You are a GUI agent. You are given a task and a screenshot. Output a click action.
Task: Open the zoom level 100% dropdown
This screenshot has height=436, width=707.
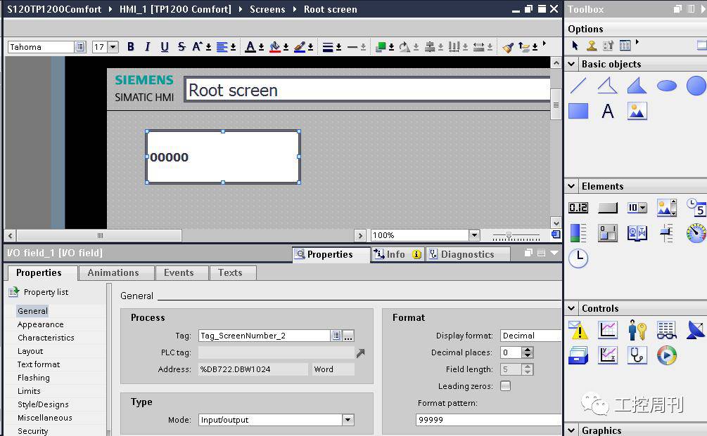(x=474, y=235)
